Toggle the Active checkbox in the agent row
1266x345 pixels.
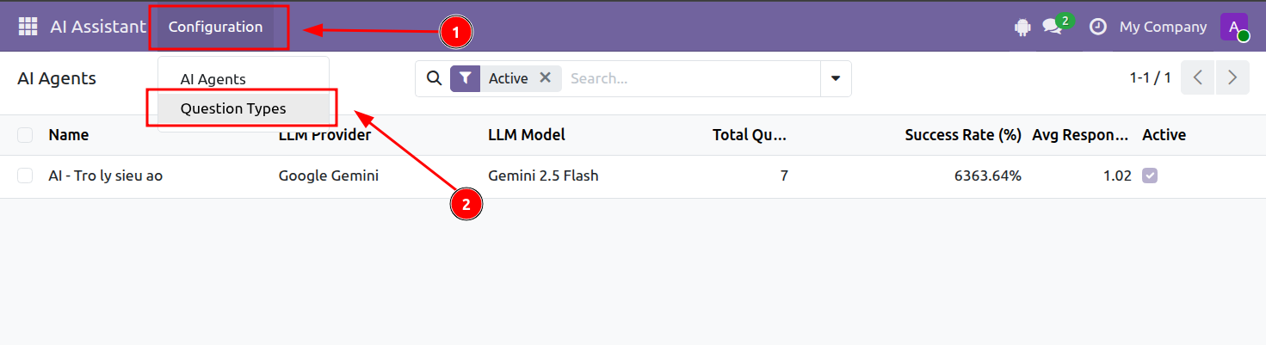[x=1150, y=176]
